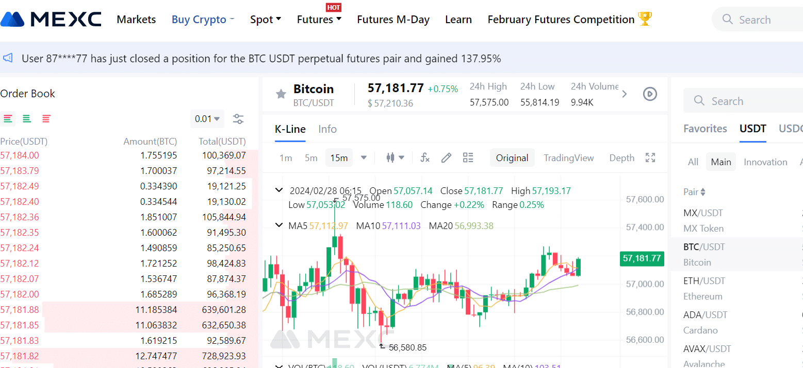
Task: Click the circled play video icon
Action: (x=650, y=94)
